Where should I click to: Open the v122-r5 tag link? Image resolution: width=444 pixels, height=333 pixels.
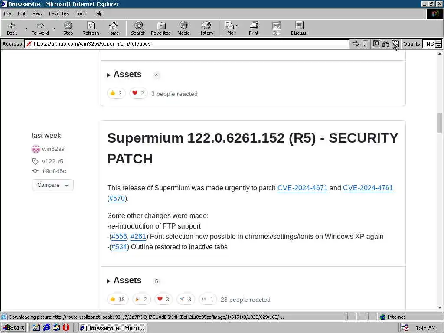[52, 161]
